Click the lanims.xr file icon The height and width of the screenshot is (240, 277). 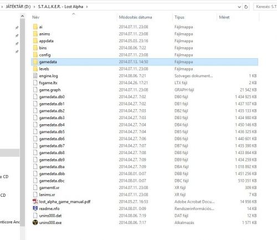coord(35,195)
